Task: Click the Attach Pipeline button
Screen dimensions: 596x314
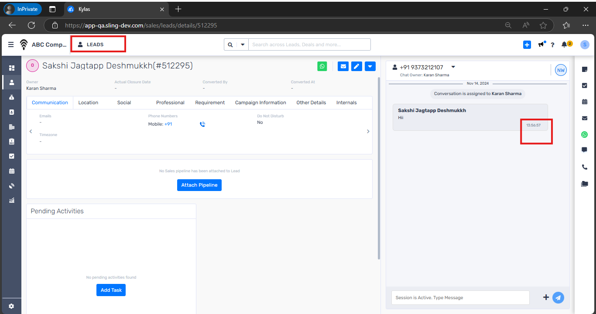Action: (x=199, y=185)
